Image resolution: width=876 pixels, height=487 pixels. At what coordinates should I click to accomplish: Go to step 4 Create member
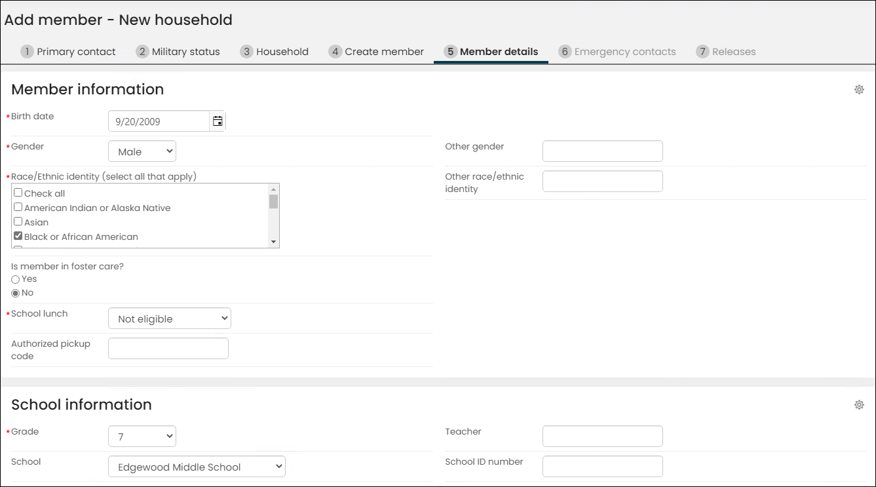click(x=377, y=52)
